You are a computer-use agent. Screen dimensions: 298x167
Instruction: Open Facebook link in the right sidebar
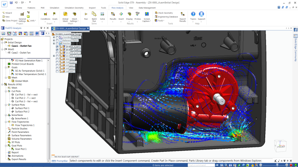tap(295, 30)
